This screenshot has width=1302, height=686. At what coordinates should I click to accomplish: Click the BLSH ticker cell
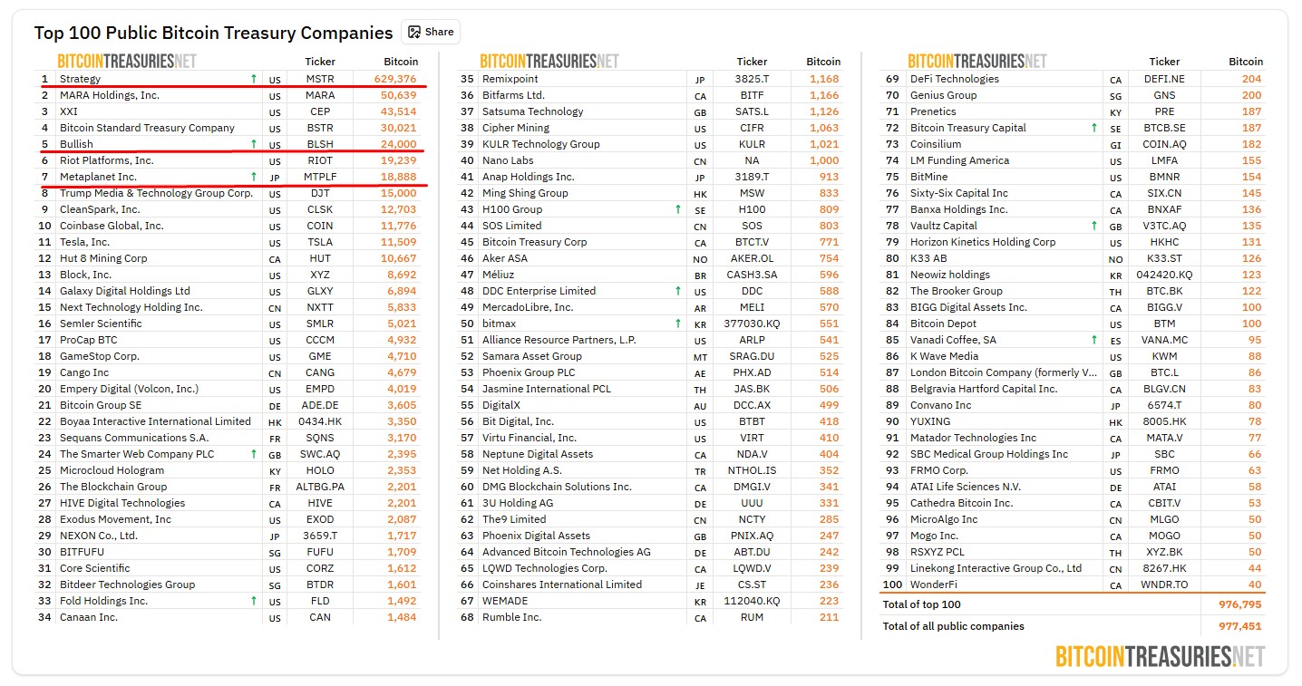coord(320,144)
